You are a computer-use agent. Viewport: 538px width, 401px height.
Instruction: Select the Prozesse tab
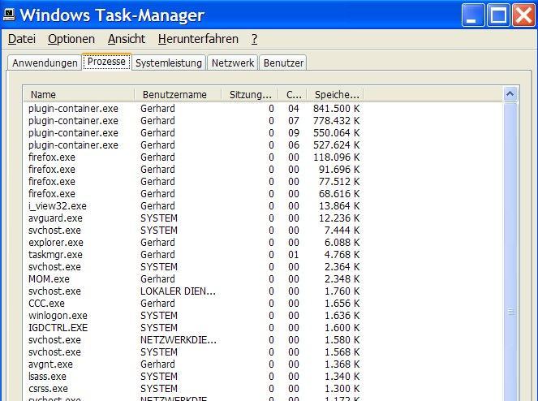pos(107,62)
